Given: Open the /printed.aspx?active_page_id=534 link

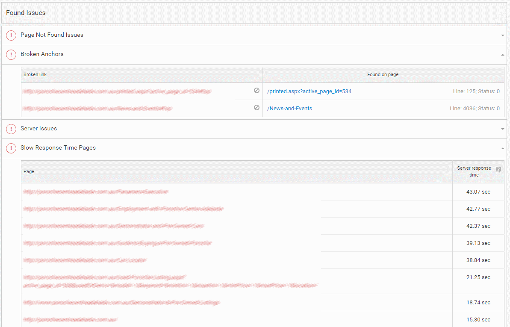Looking at the screenshot, I should tap(309, 91).
